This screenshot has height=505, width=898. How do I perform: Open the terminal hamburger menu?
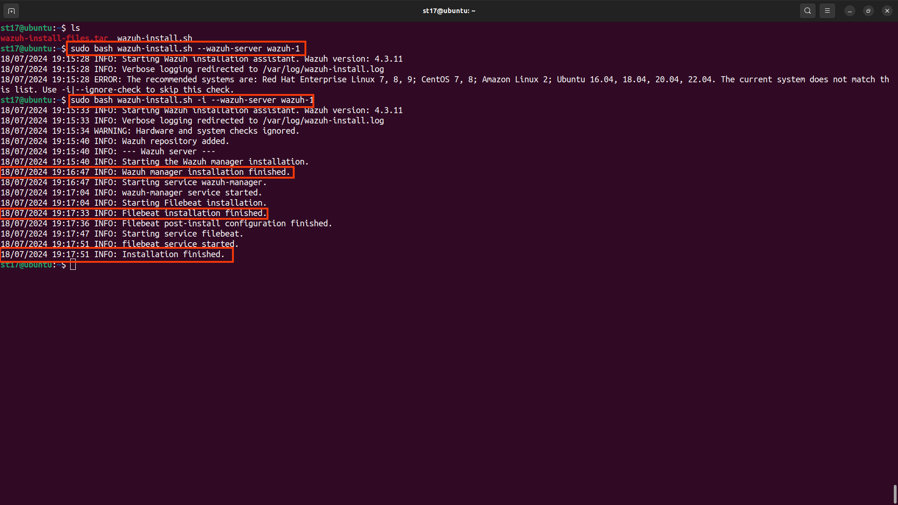[827, 11]
